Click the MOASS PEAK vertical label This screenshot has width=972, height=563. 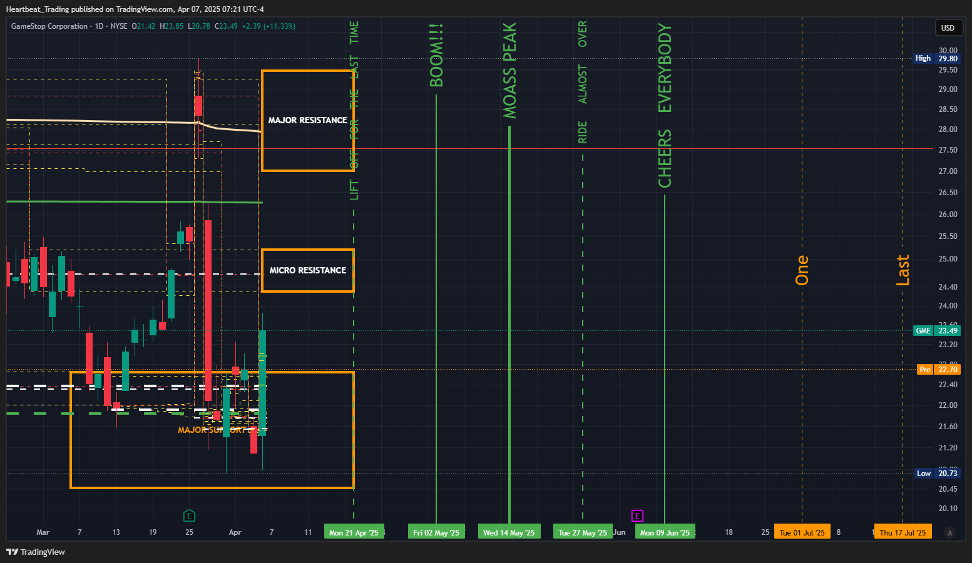[509, 71]
